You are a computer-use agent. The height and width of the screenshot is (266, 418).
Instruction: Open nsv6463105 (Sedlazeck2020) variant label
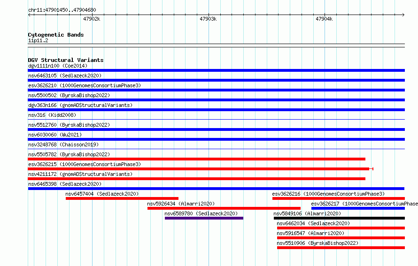[65, 76]
